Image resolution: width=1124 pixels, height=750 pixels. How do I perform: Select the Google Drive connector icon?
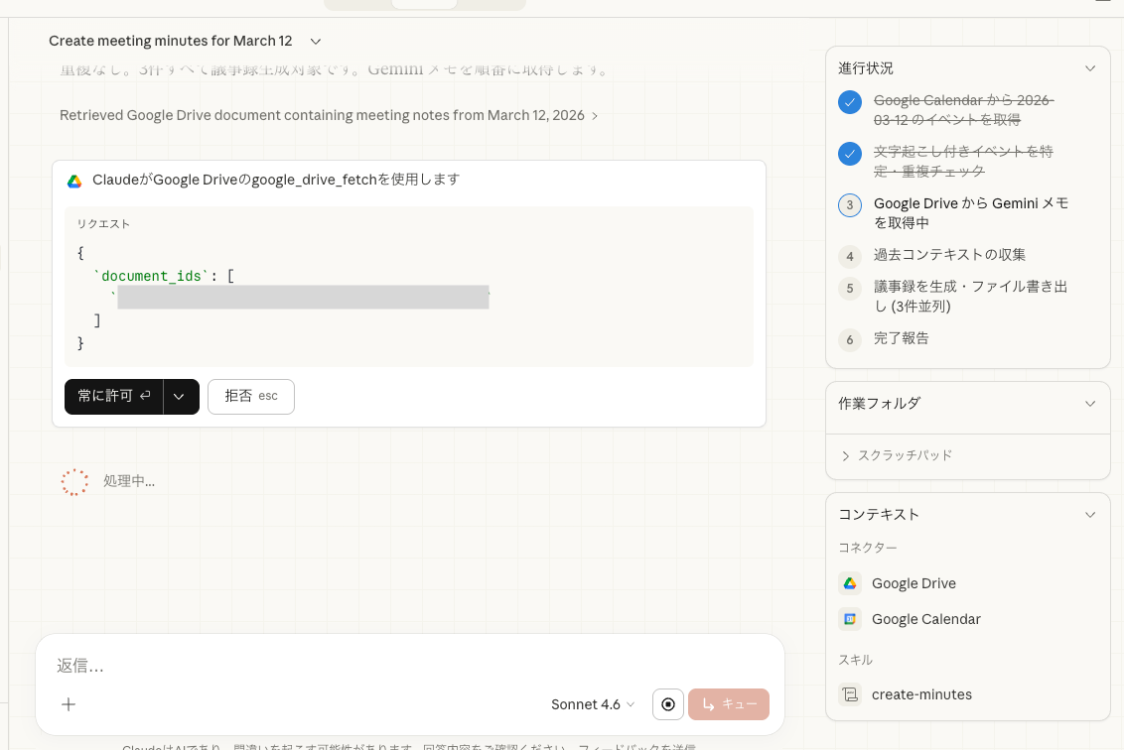click(850, 582)
